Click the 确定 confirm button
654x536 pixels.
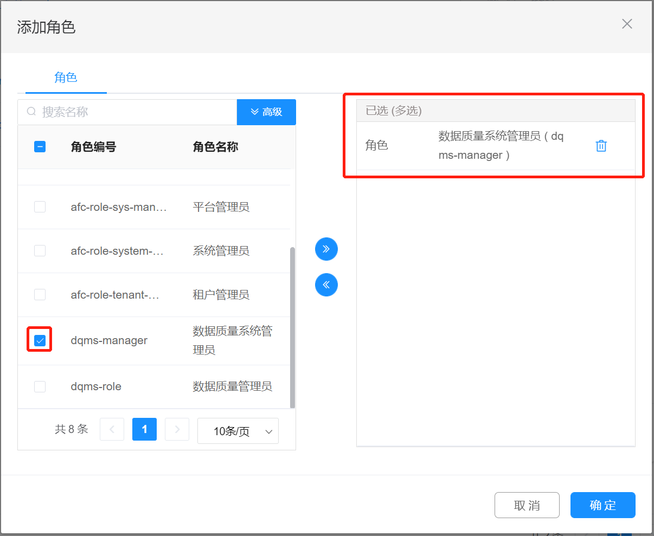point(602,505)
